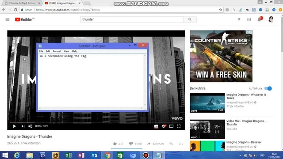283x159 pixels.
Task: Open Outlook from taskbar
Action: coord(94,155)
